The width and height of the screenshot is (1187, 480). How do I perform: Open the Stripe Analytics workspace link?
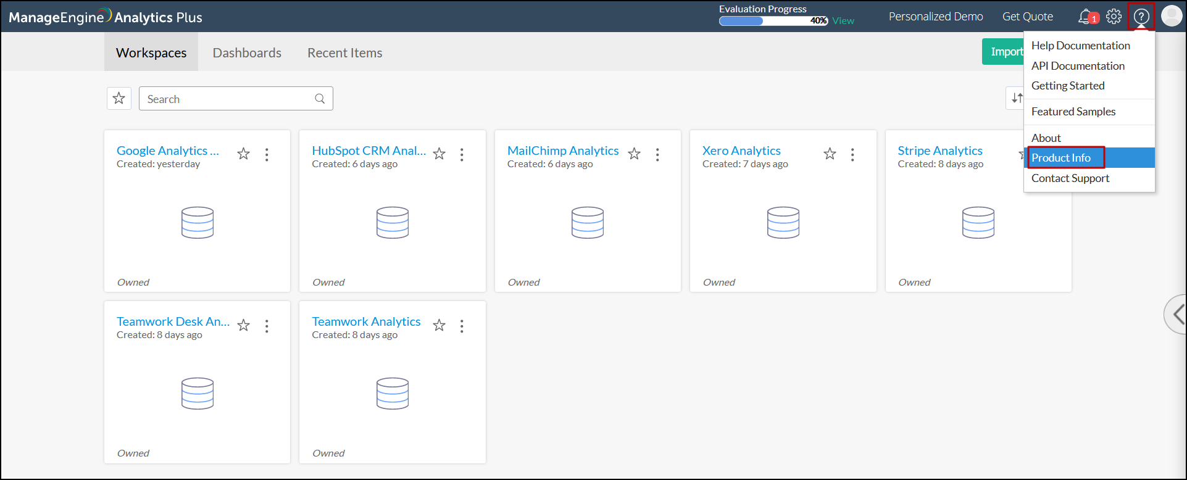click(x=939, y=151)
